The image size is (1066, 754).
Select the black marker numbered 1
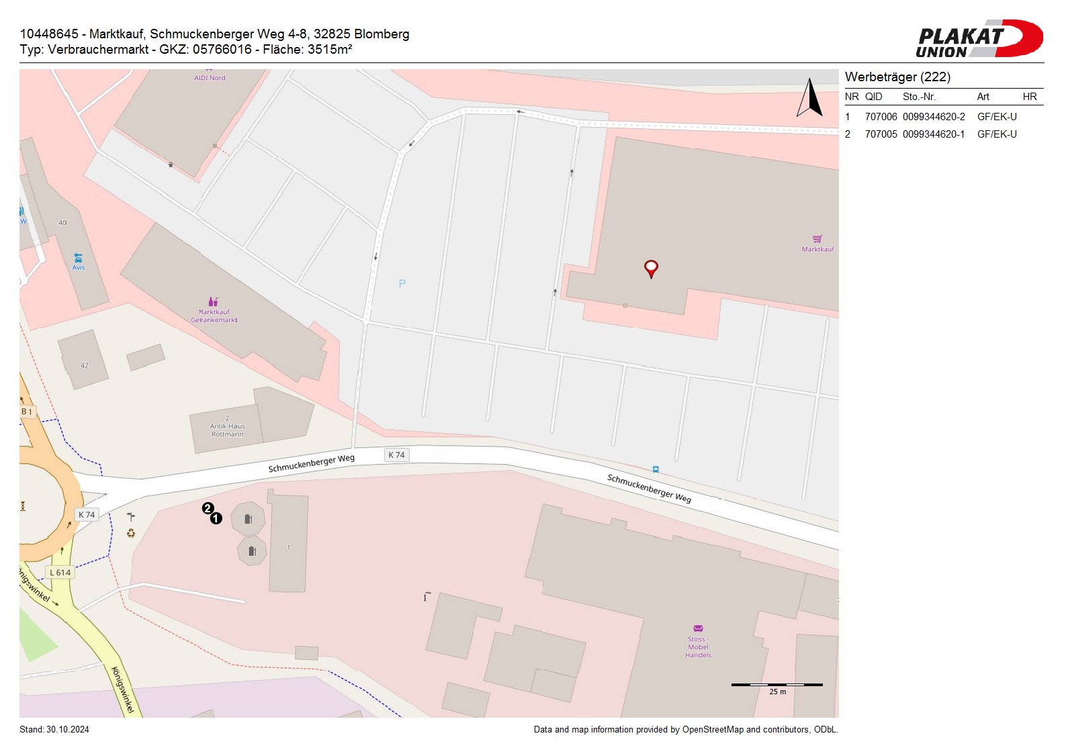pyautogui.click(x=216, y=518)
